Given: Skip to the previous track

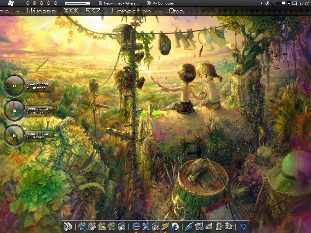Looking at the screenshot, I should 28,3.
